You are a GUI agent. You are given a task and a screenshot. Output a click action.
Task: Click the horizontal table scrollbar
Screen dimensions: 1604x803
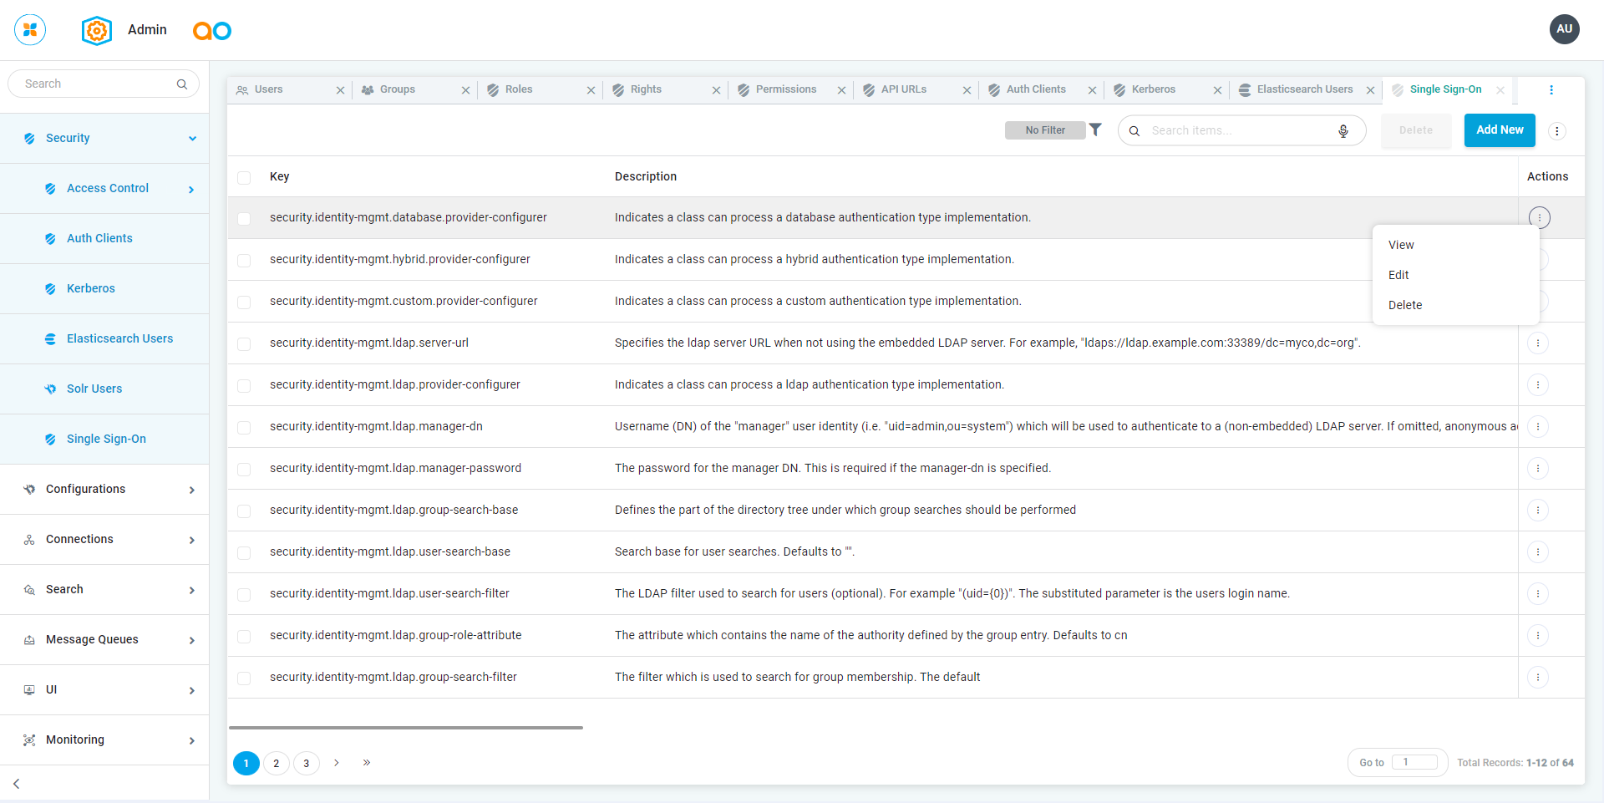(x=406, y=728)
